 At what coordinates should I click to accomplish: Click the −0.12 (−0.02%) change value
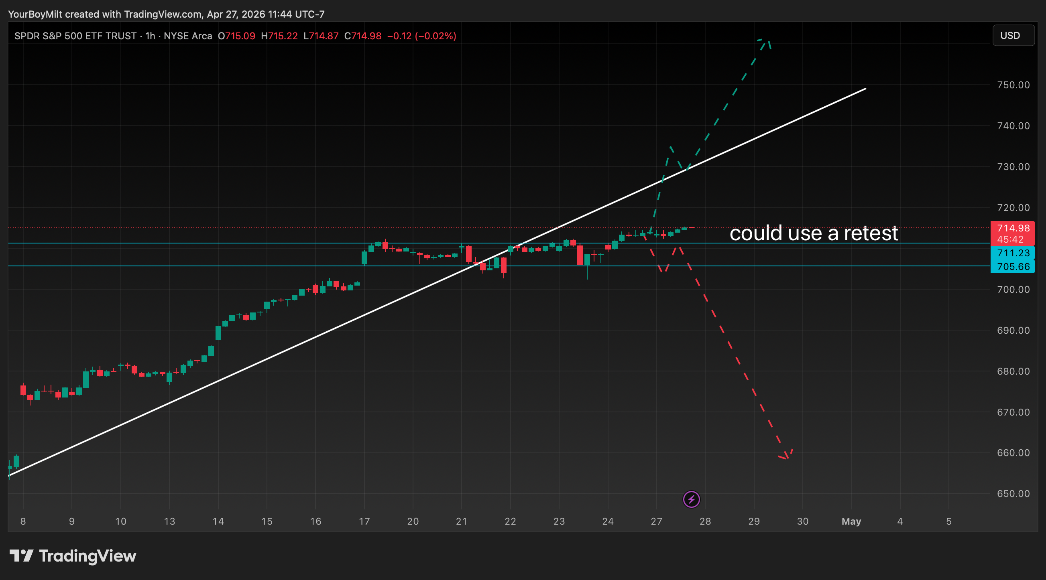pos(421,36)
